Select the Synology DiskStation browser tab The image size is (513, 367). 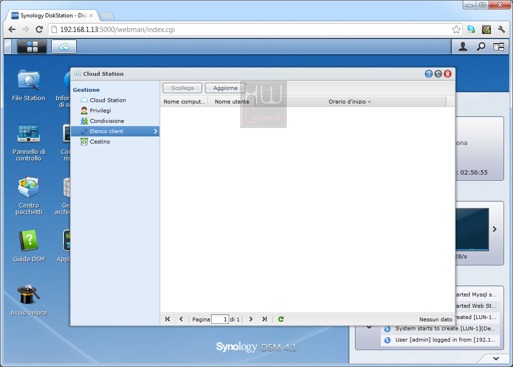click(x=52, y=16)
